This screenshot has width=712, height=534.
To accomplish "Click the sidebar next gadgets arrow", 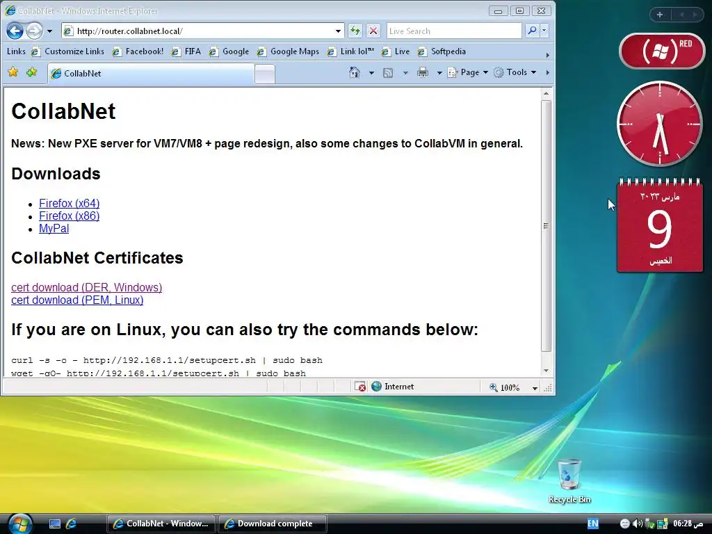I will click(x=695, y=15).
